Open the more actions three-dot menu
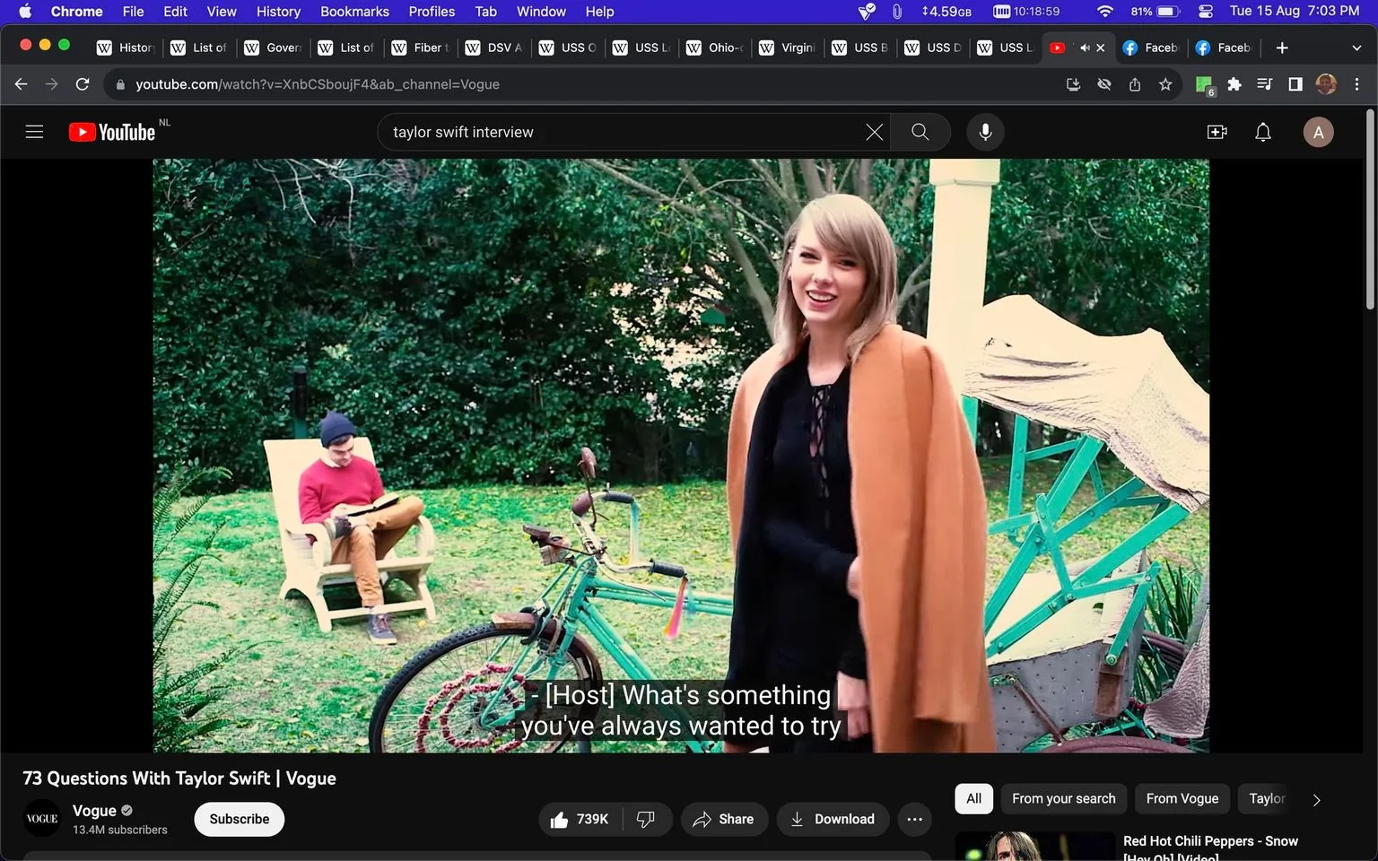Viewport: 1378px width, 861px height. point(914,819)
